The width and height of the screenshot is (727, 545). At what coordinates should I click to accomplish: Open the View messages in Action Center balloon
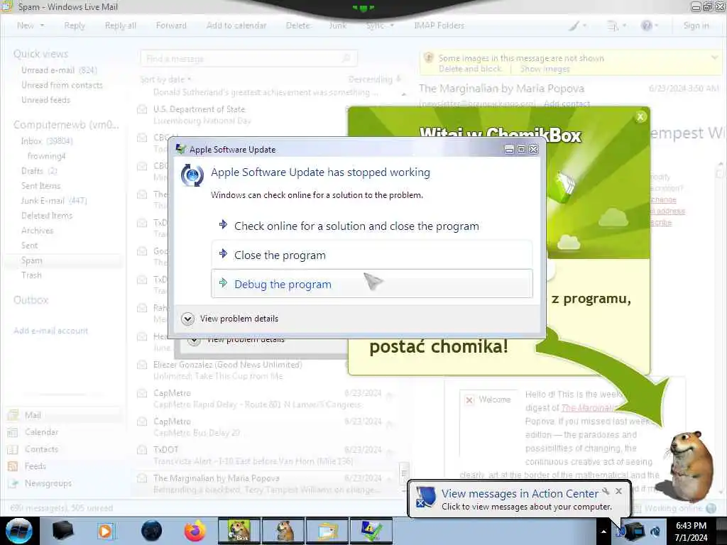520,494
